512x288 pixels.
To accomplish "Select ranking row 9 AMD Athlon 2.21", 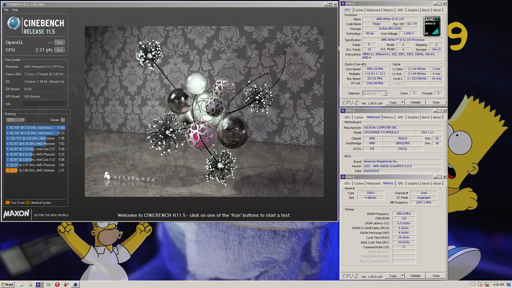I will point(35,170).
